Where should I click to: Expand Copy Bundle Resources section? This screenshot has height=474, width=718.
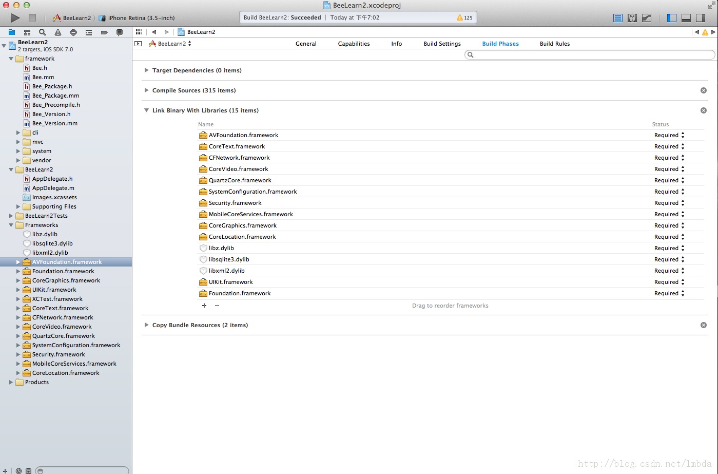[146, 325]
